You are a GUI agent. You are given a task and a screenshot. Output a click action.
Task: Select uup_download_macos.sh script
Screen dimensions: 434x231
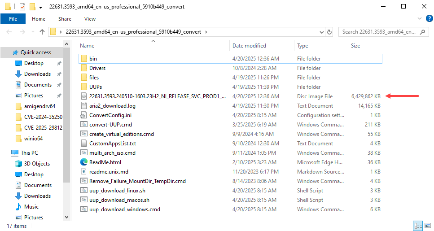[230, 200]
